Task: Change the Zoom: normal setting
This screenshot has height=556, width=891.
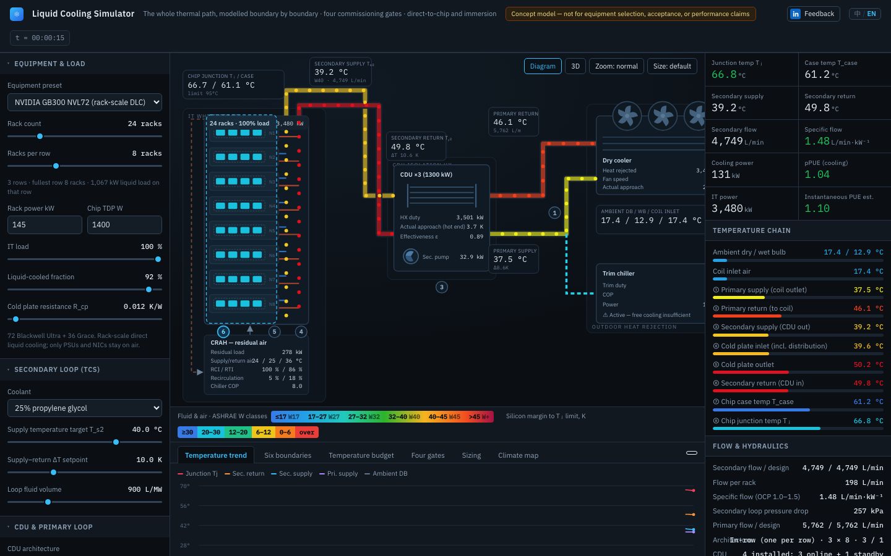Action: [x=616, y=66]
